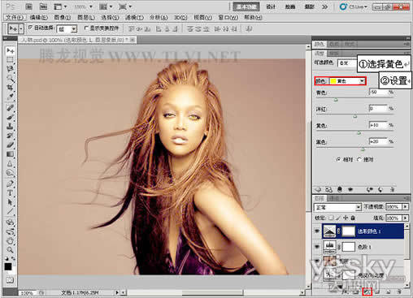Open the 3D menu in the menu bar
413x298 pixels.
(x=180, y=18)
